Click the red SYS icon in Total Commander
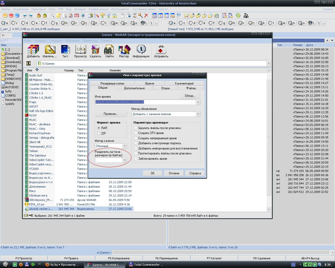 point(77,15)
